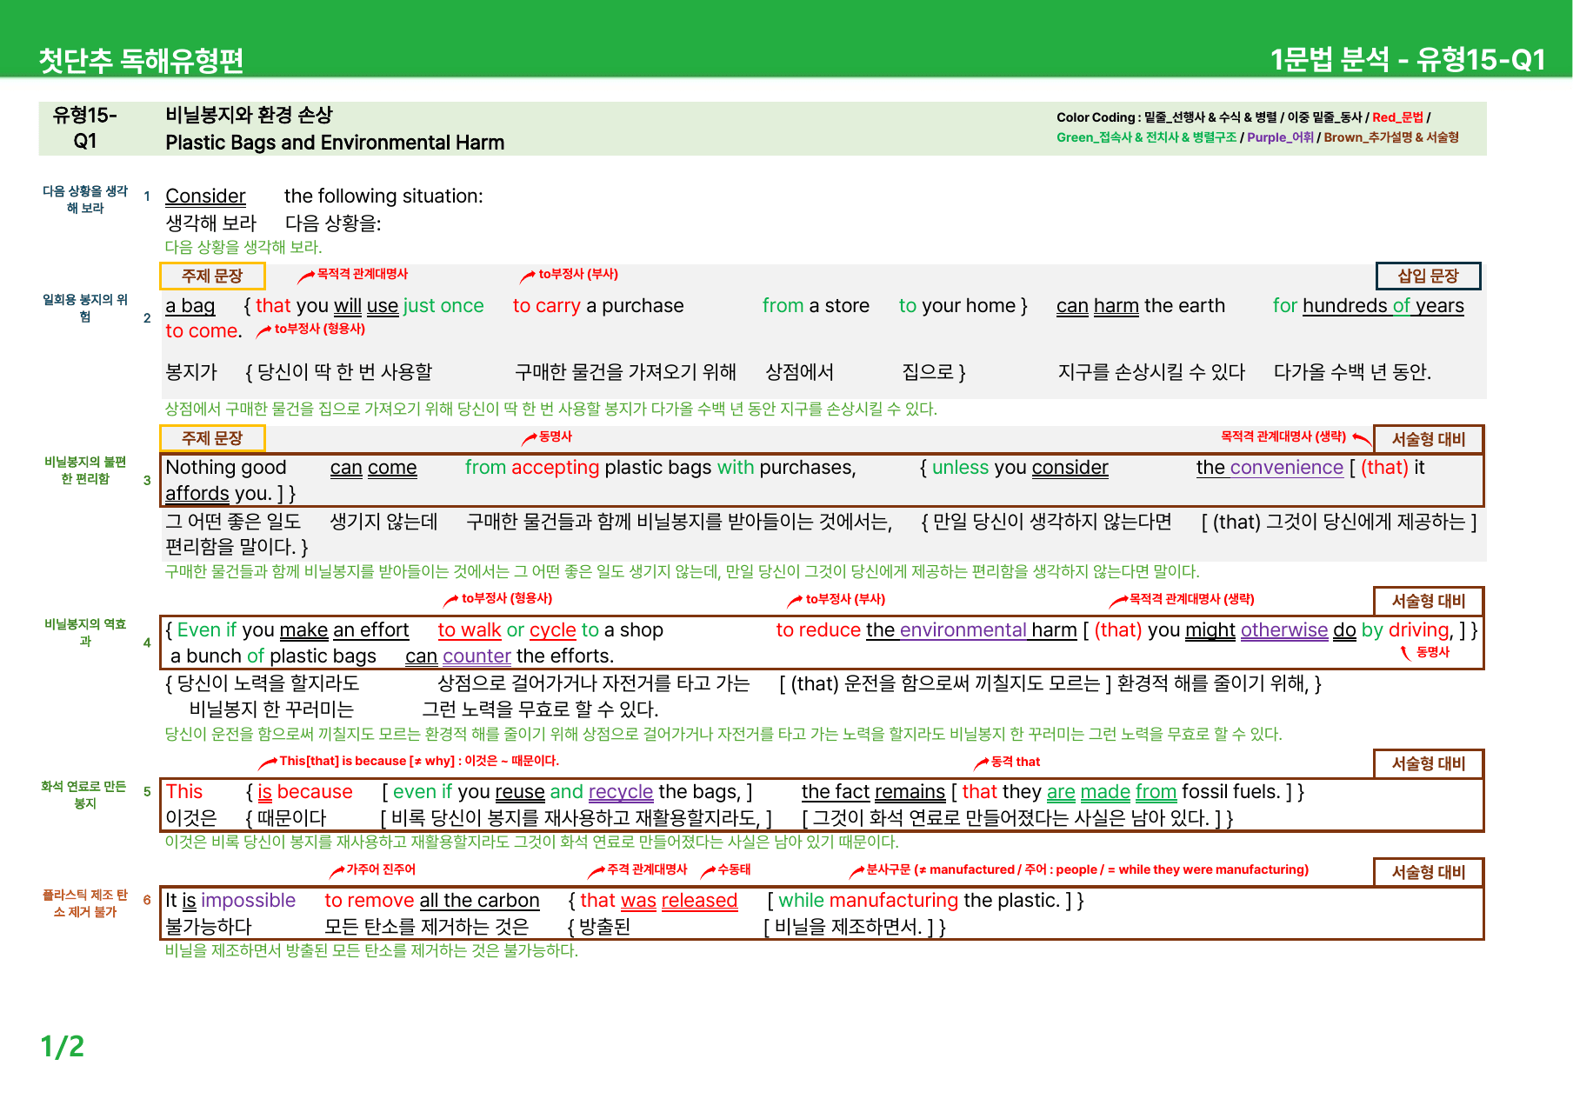This screenshot has width=1573, height=1112.
Task: Click the side label '비닐봉지의 불편한 편리함'
Action: 85,470
